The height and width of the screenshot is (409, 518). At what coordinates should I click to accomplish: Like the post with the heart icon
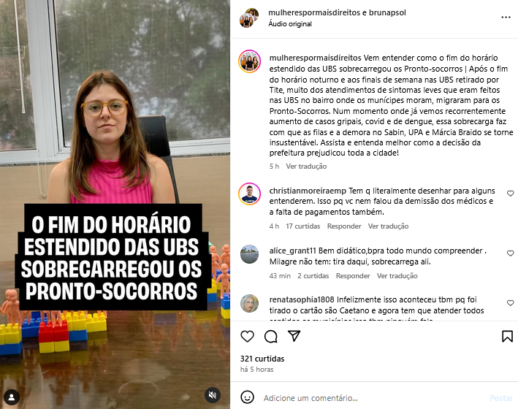click(247, 336)
